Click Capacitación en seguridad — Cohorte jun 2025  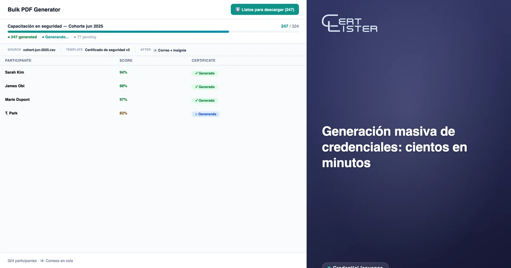point(55,26)
